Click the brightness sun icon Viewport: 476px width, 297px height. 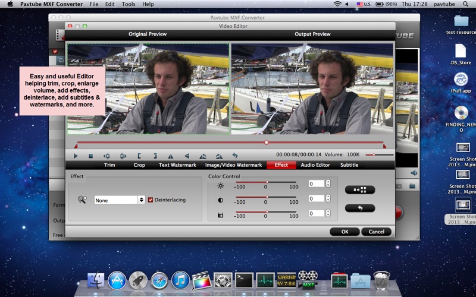point(220,186)
